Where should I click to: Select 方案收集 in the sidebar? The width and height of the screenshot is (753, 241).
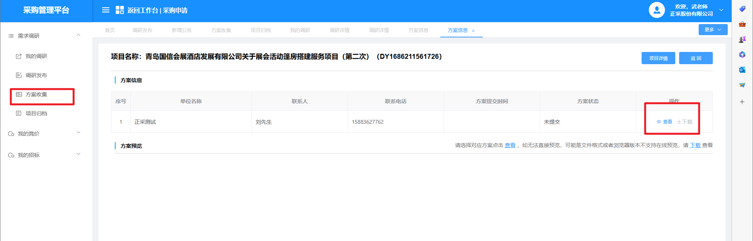(x=36, y=94)
